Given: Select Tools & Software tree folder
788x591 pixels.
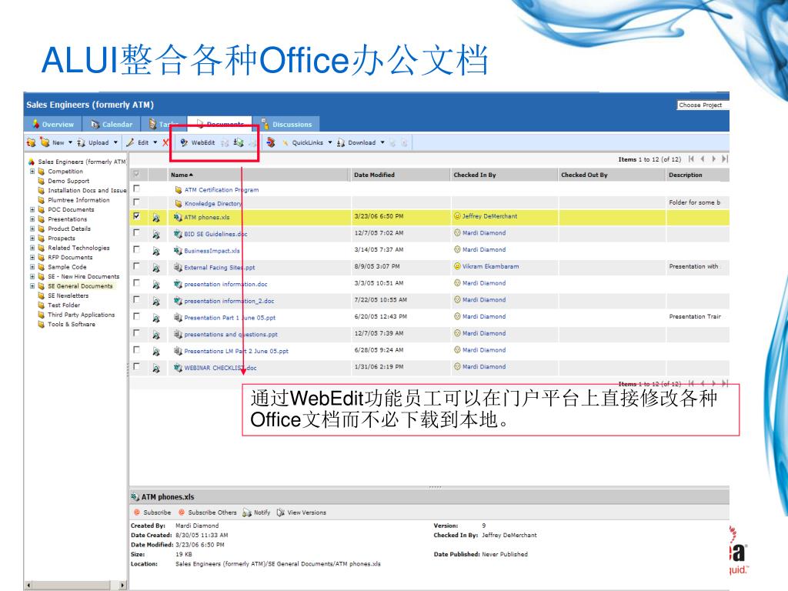Looking at the screenshot, I should click(72, 324).
